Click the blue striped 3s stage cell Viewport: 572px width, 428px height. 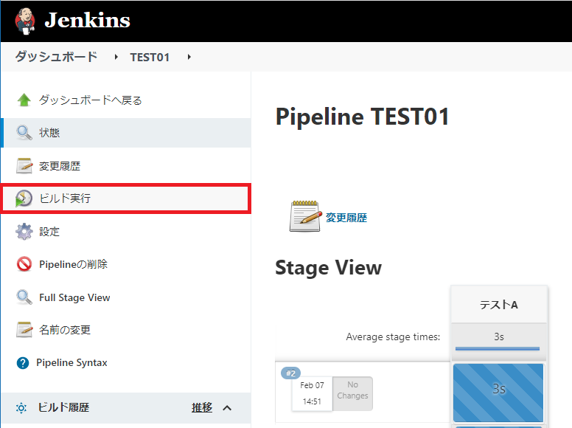(x=498, y=393)
